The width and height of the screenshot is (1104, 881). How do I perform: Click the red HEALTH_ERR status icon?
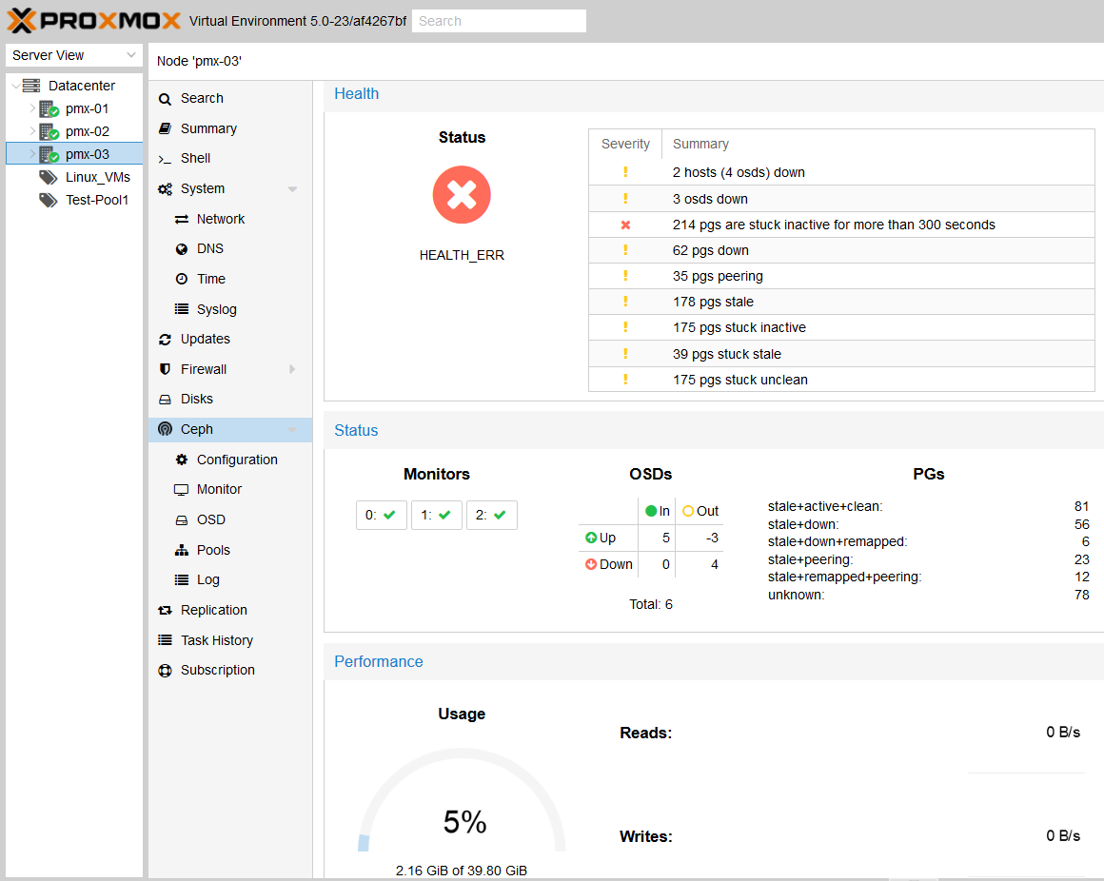click(462, 194)
